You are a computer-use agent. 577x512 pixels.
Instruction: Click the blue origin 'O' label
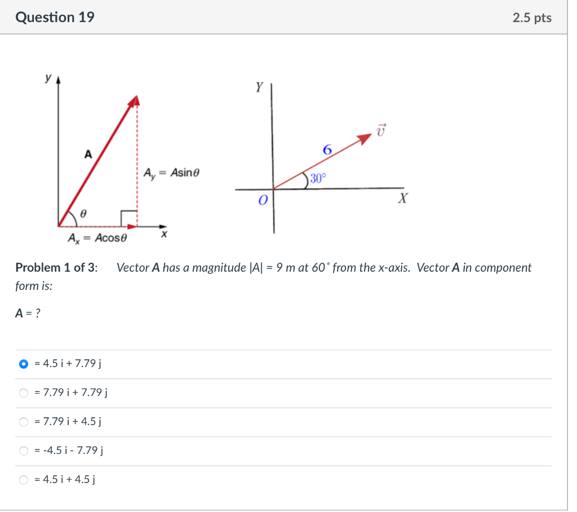tap(263, 200)
